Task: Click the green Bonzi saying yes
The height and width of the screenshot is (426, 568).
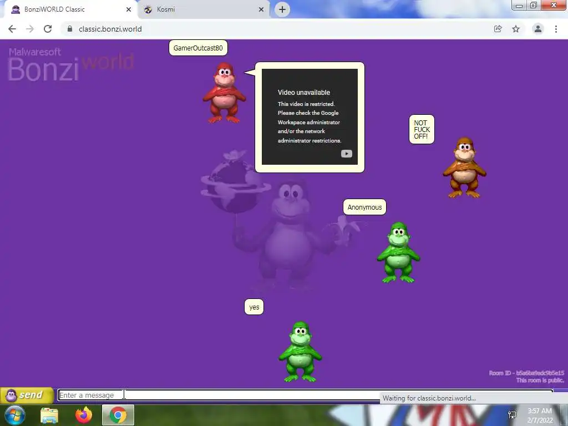Action: (x=300, y=352)
